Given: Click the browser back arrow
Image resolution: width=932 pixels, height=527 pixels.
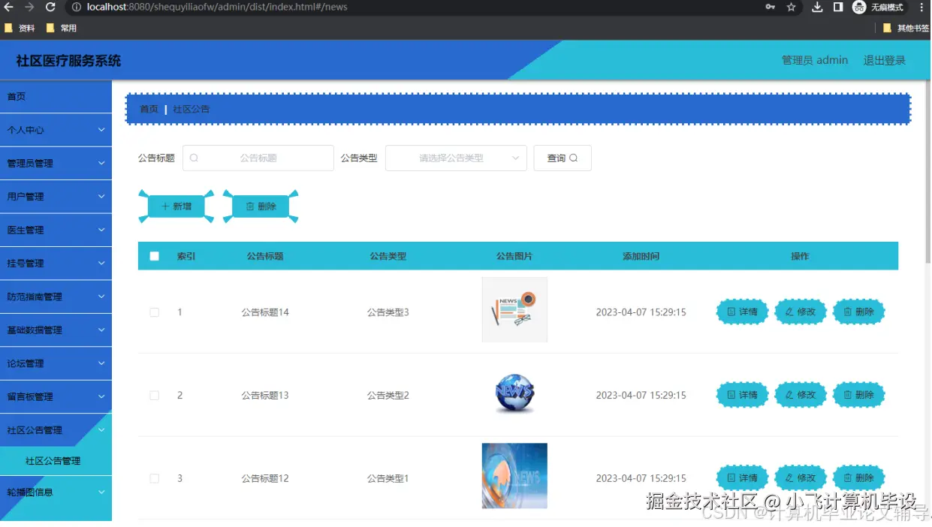Looking at the screenshot, I should (x=9, y=7).
